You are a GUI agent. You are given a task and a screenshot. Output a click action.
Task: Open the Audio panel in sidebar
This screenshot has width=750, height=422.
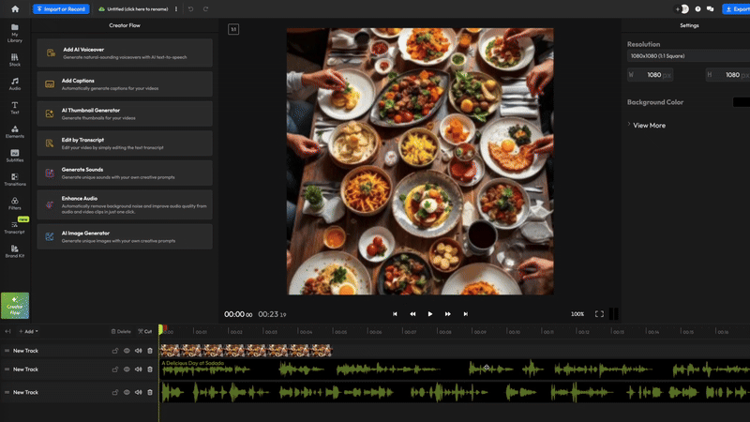coord(15,83)
